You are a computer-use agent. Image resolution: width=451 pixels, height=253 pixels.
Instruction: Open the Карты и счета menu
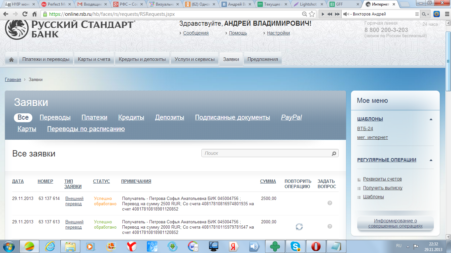tap(94, 60)
